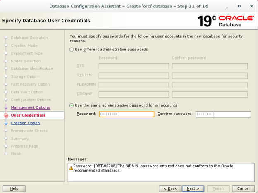
Task: Click the disabled Finish button
Action: (x=218, y=188)
